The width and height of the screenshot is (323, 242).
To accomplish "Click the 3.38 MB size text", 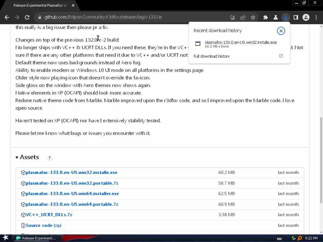I will [226, 215].
